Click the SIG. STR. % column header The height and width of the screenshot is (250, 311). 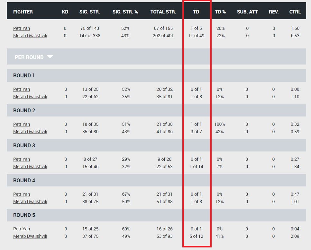pos(125,12)
